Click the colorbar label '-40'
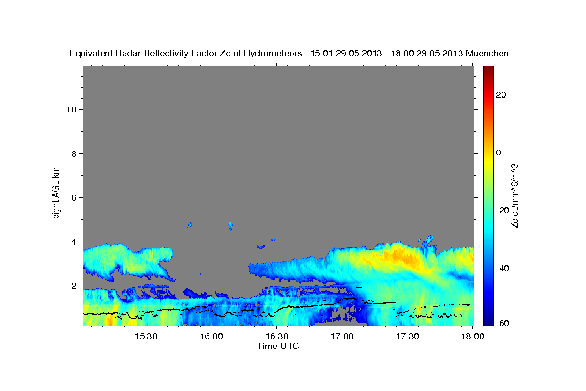The height and width of the screenshot is (391, 586). click(503, 268)
